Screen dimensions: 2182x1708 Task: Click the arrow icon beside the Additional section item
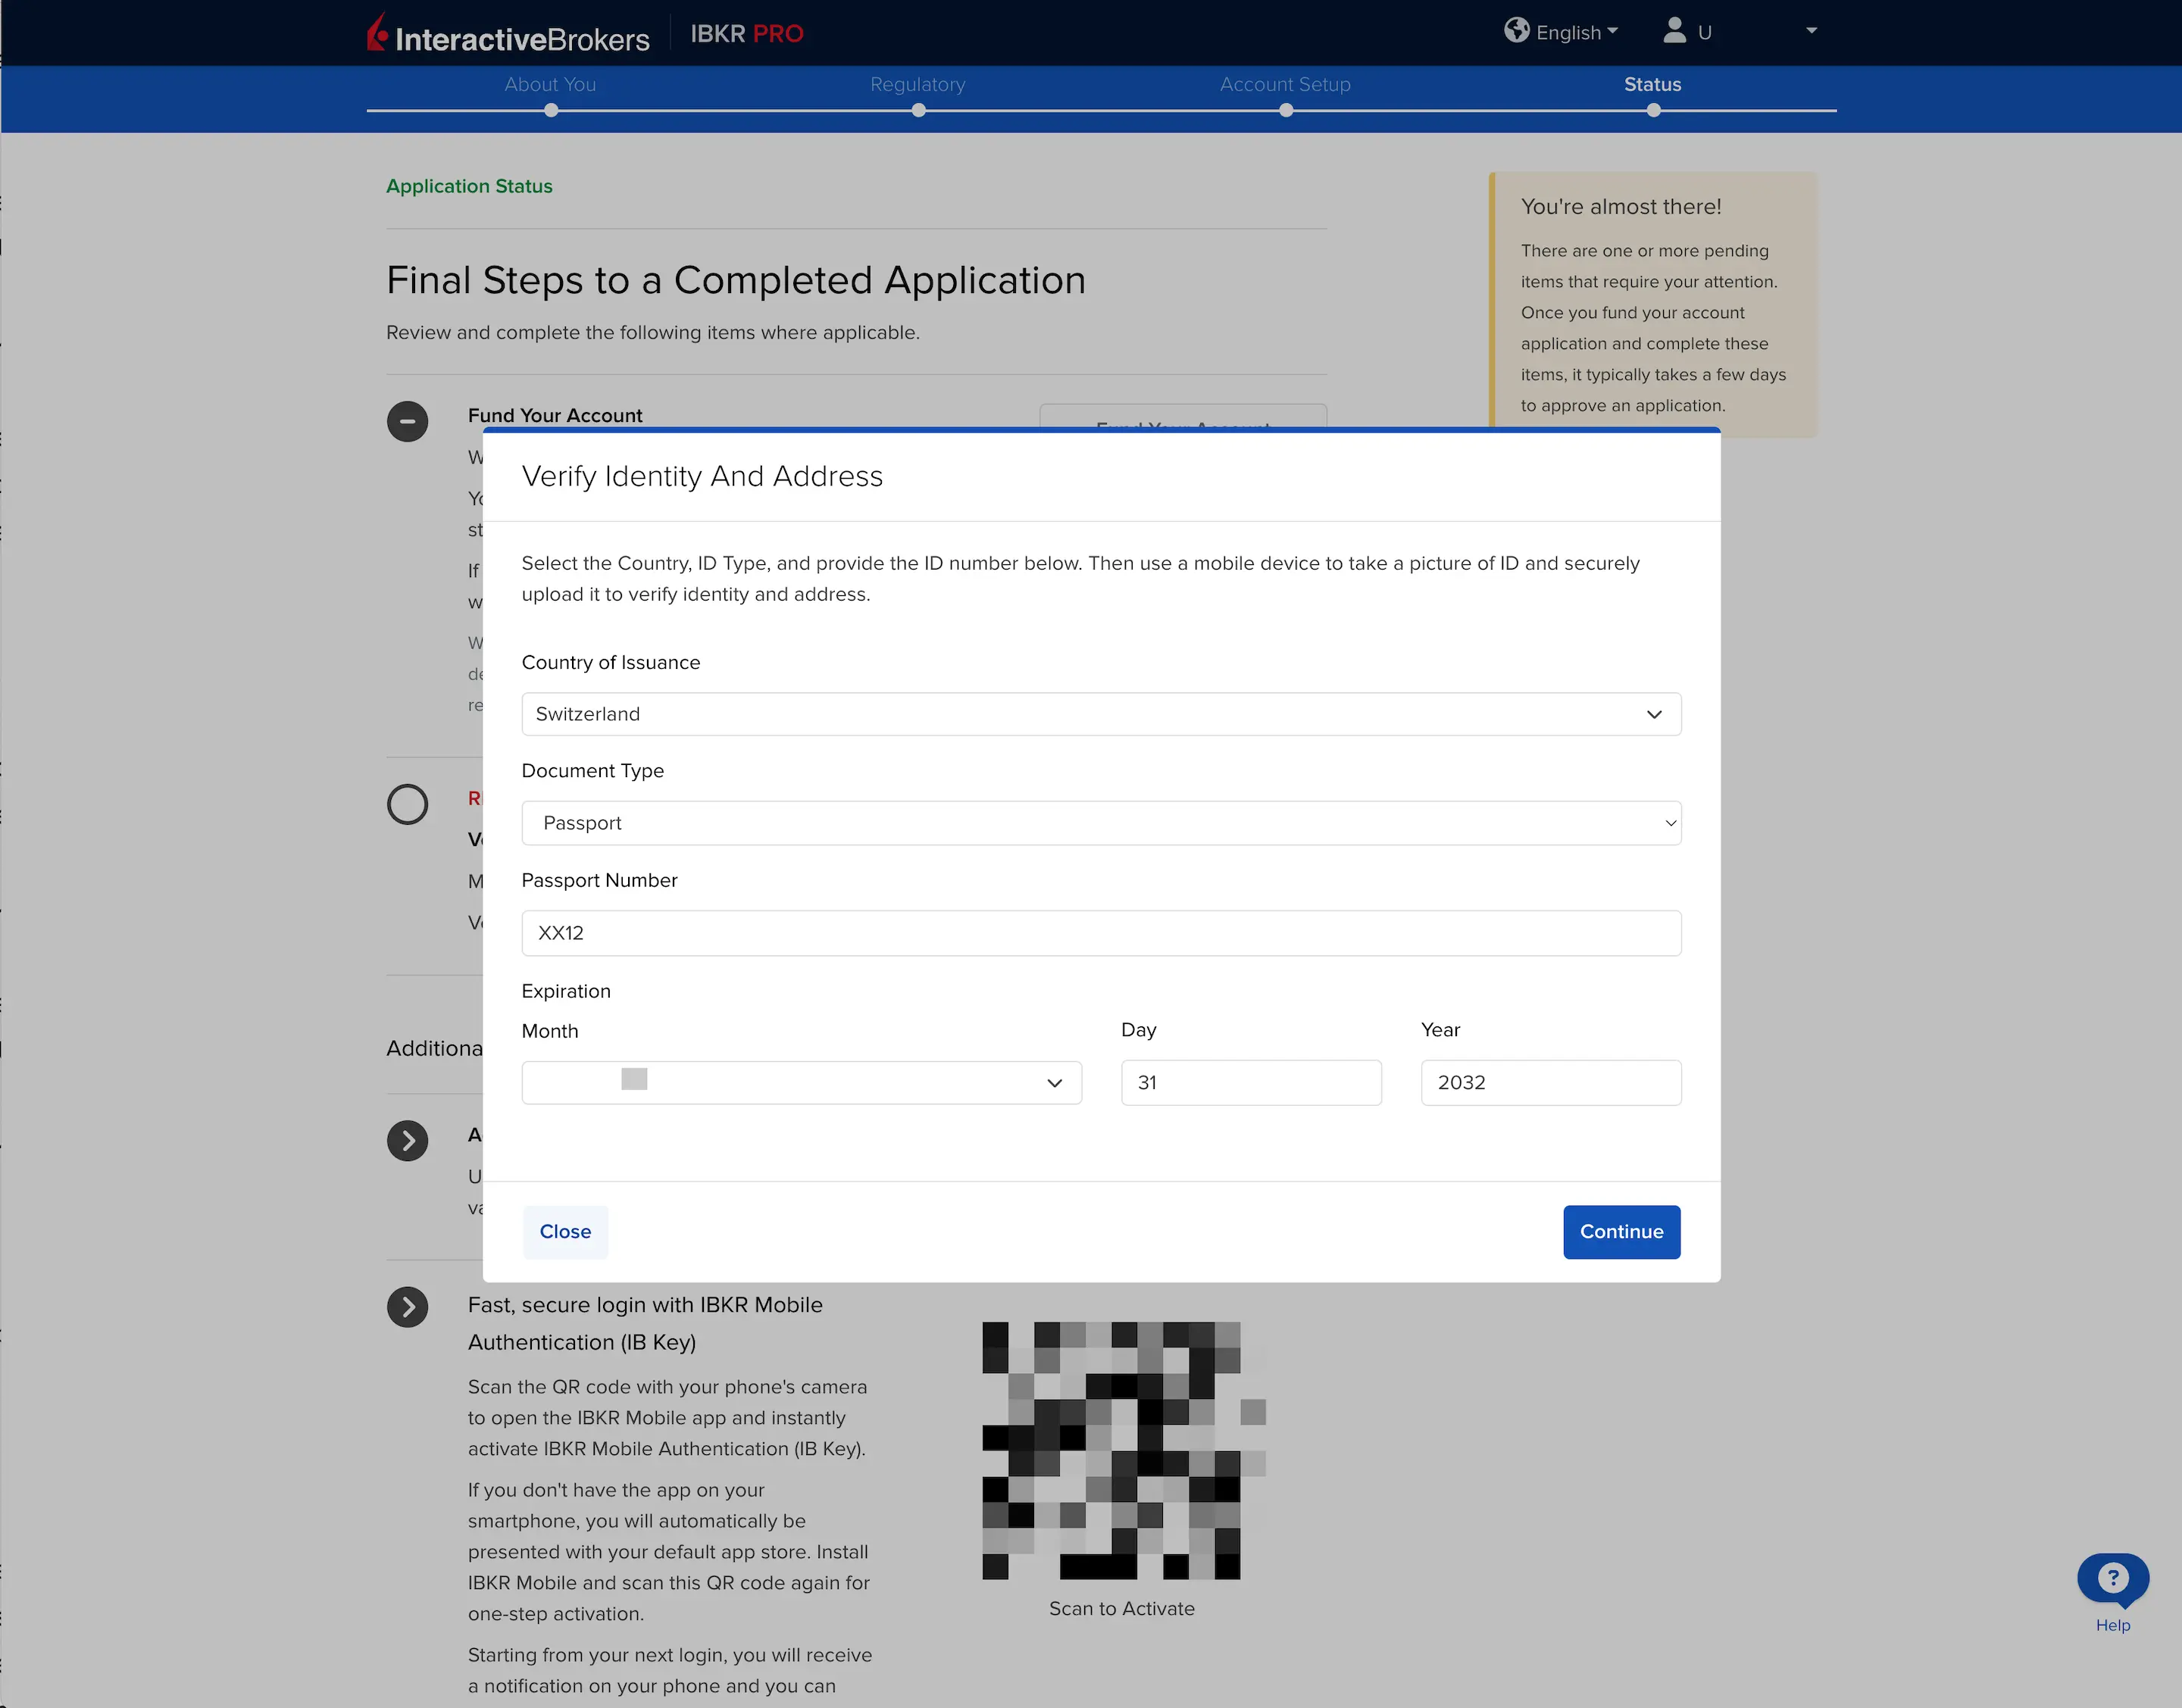(407, 1140)
